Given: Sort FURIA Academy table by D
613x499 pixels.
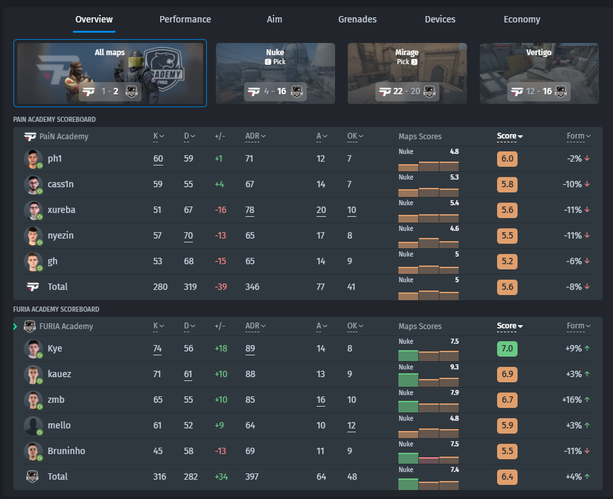Looking at the screenshot, I should pos(190,326).
